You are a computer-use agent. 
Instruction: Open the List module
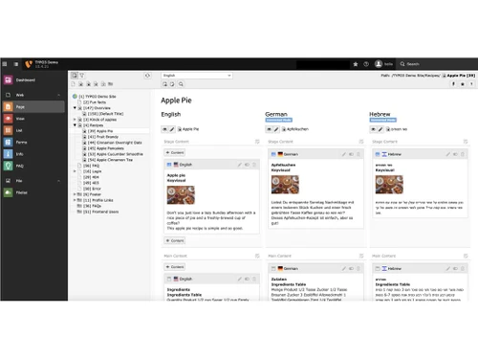coord(33,130)
